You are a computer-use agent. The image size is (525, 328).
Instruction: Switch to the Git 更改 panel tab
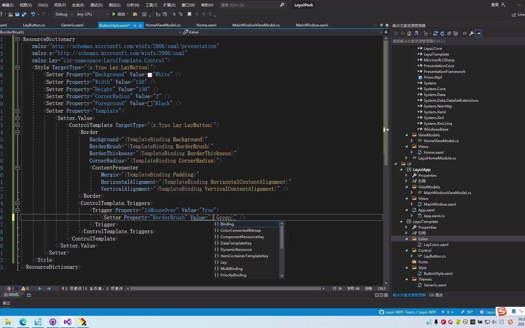point(436,295)
